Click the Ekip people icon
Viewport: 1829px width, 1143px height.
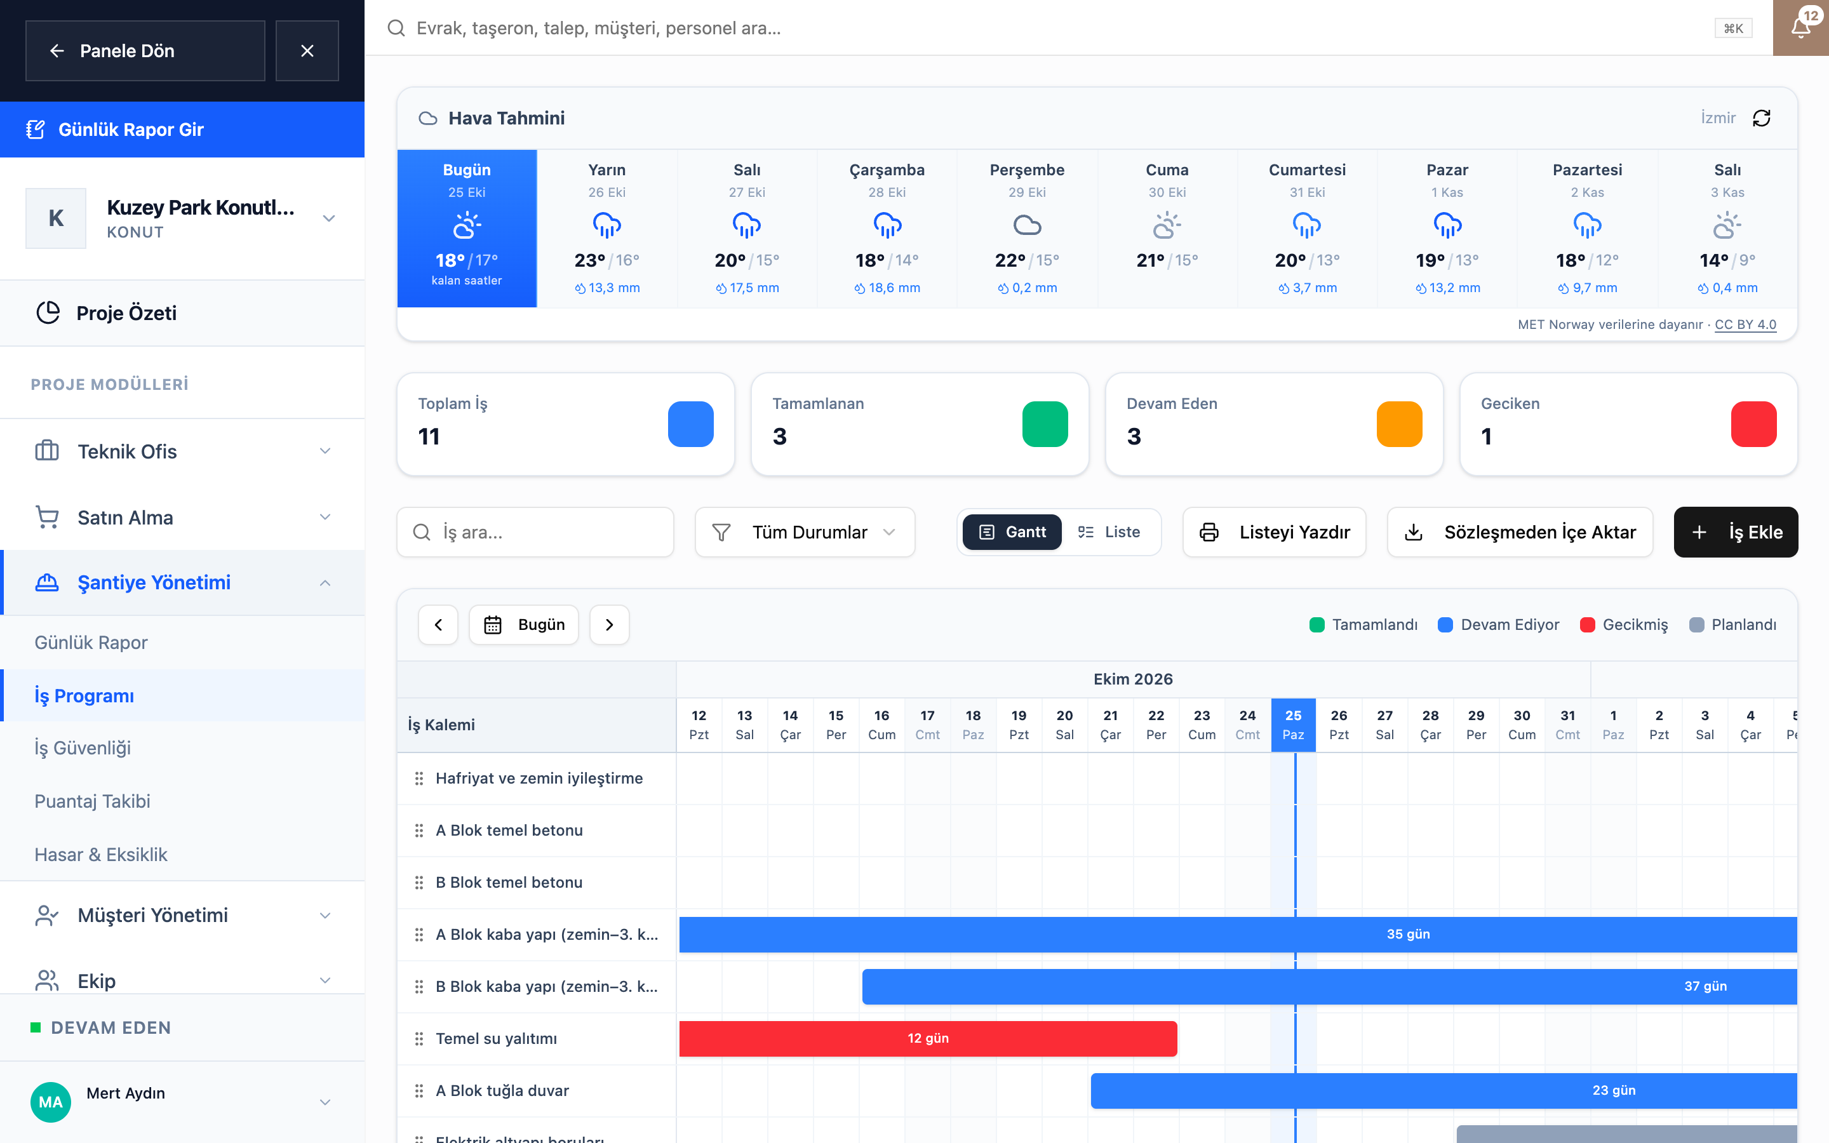point(47,980)
